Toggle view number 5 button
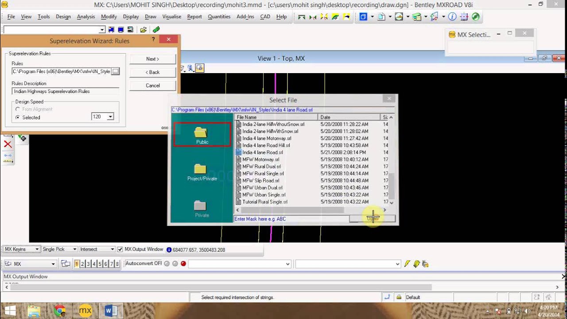This screenshot has width=567, height=319. coord(100,264)
